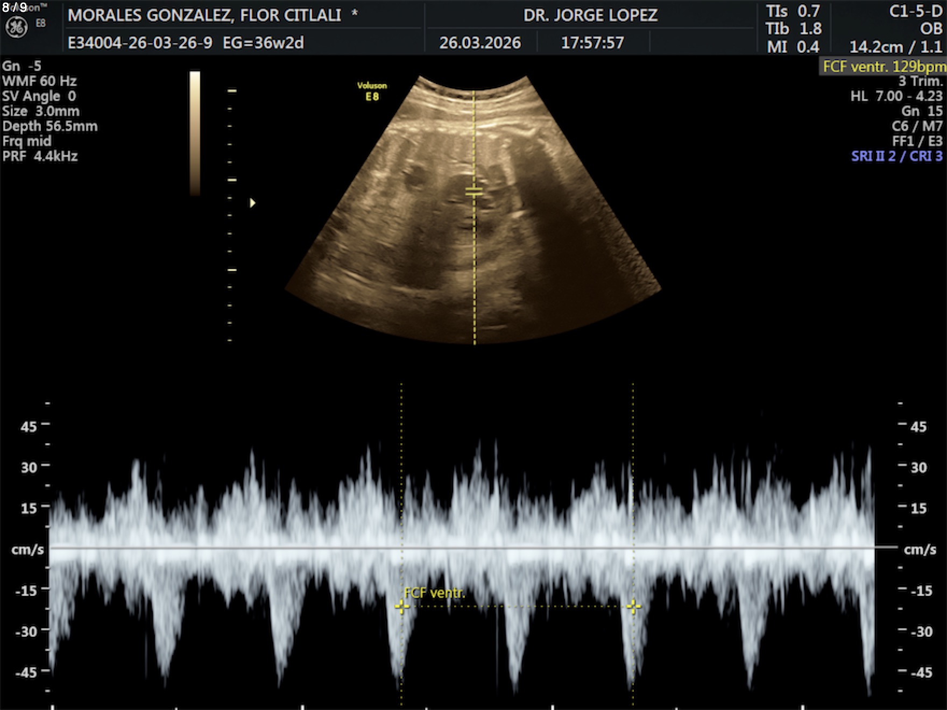Select the PRF 4.4kHz parameter

point(40,157)
